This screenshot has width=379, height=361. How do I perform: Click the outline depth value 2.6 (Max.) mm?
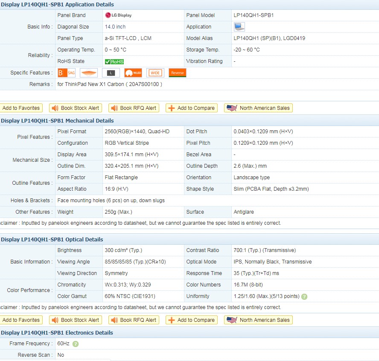(x=250, y=166)
